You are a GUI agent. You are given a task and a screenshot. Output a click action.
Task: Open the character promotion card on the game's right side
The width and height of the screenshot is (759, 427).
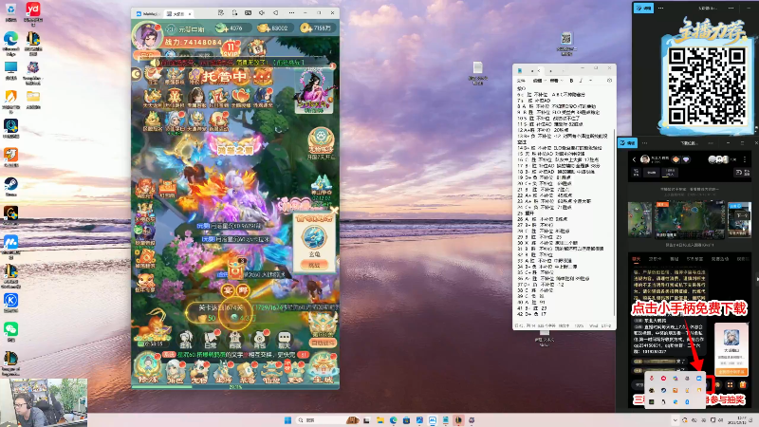(x=314, y=91)
